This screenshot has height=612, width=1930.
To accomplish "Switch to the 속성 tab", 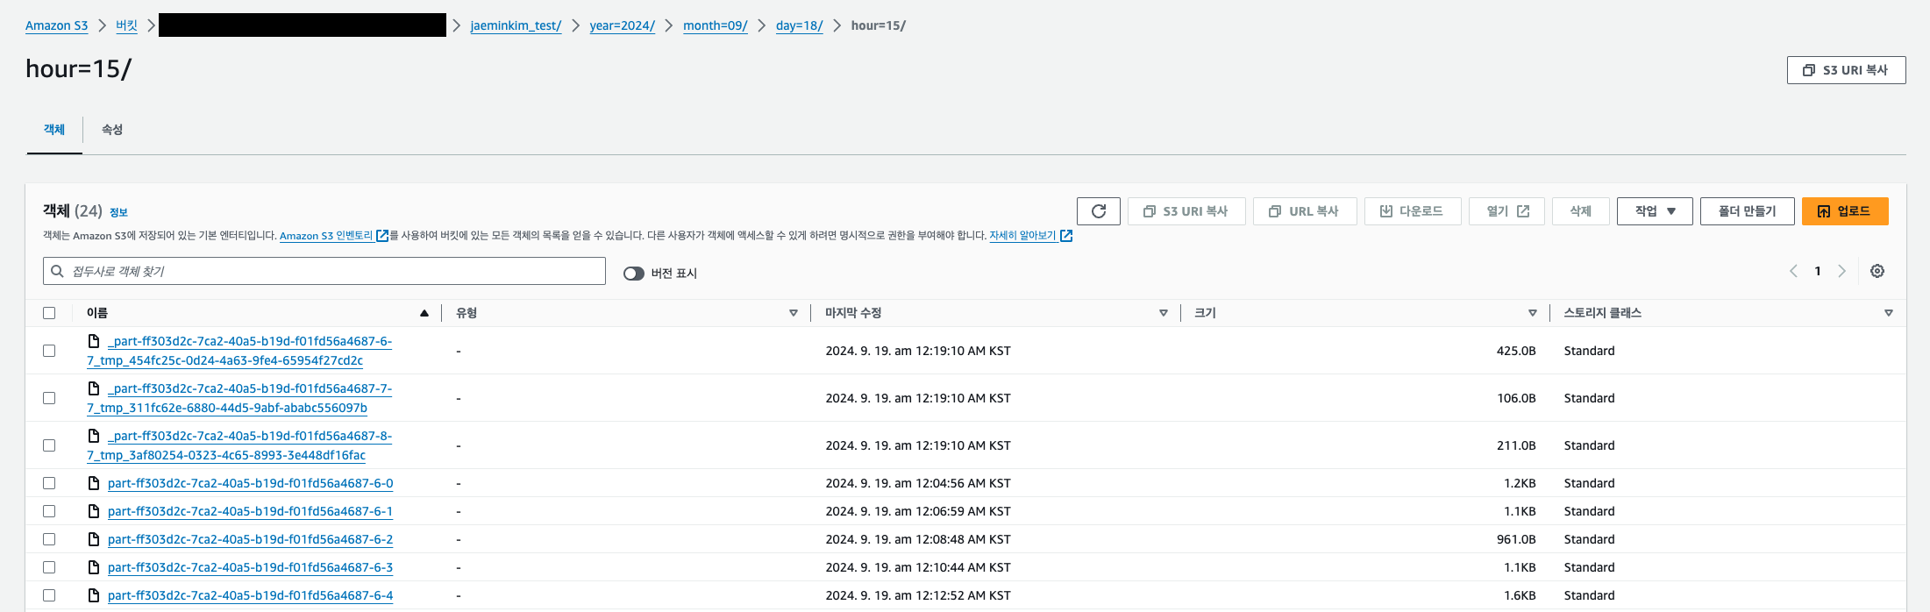I will pyautogui.click(x=112, y=130).
